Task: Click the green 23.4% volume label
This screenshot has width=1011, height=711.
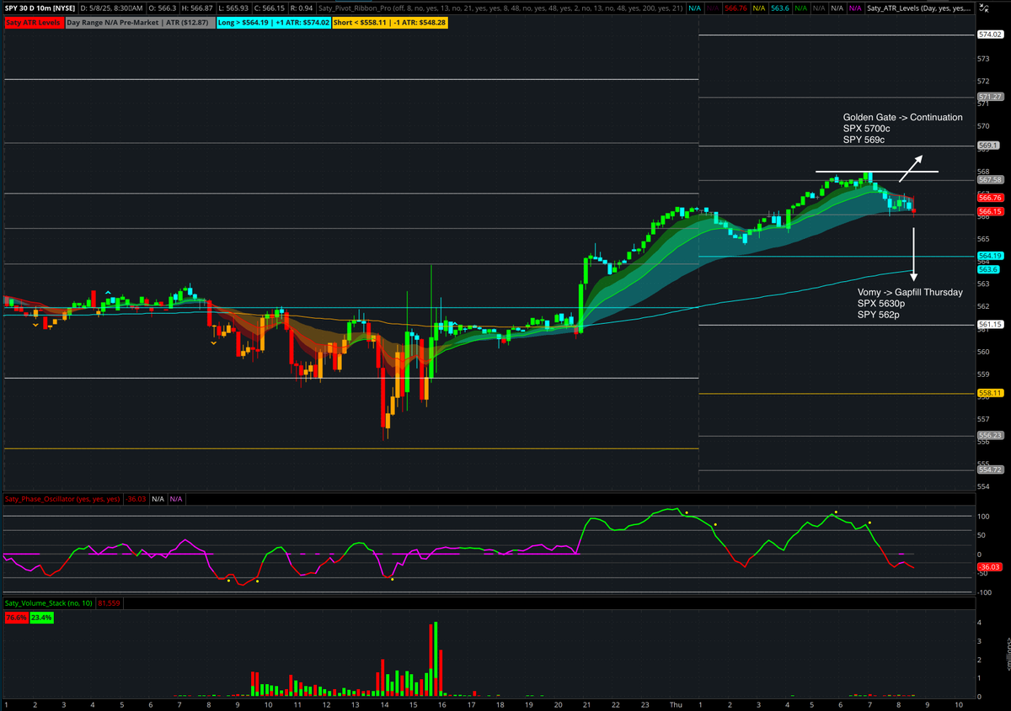Action: point(41,618)
